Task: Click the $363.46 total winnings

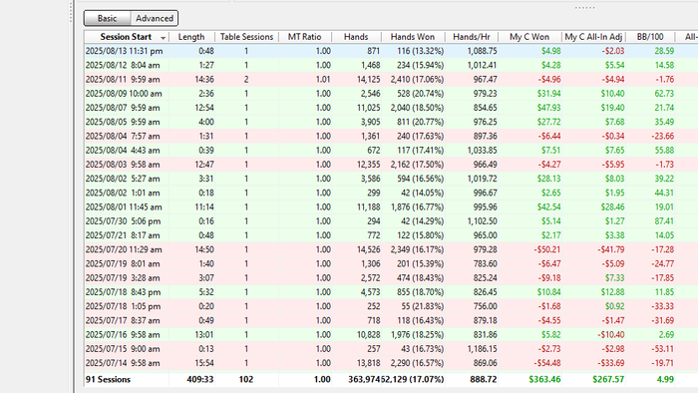Action: pos(544,380)
